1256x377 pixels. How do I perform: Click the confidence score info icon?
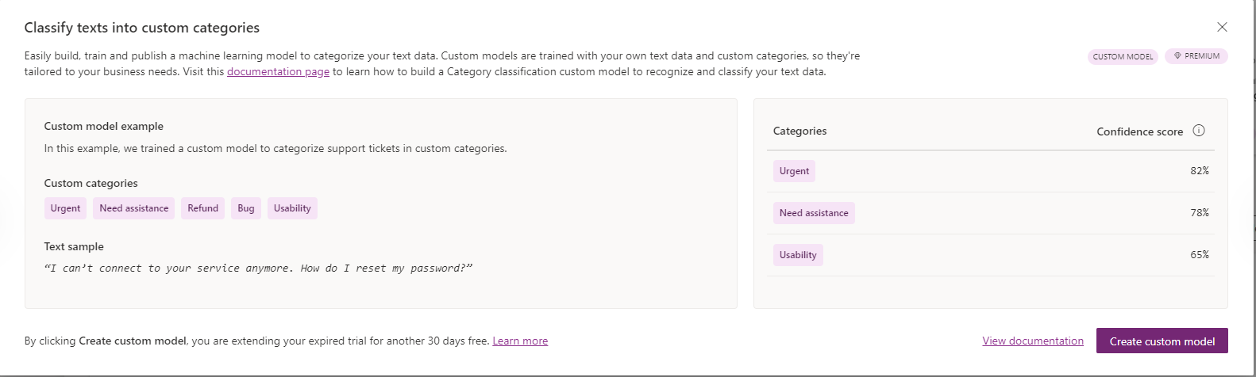[1199, 131]
